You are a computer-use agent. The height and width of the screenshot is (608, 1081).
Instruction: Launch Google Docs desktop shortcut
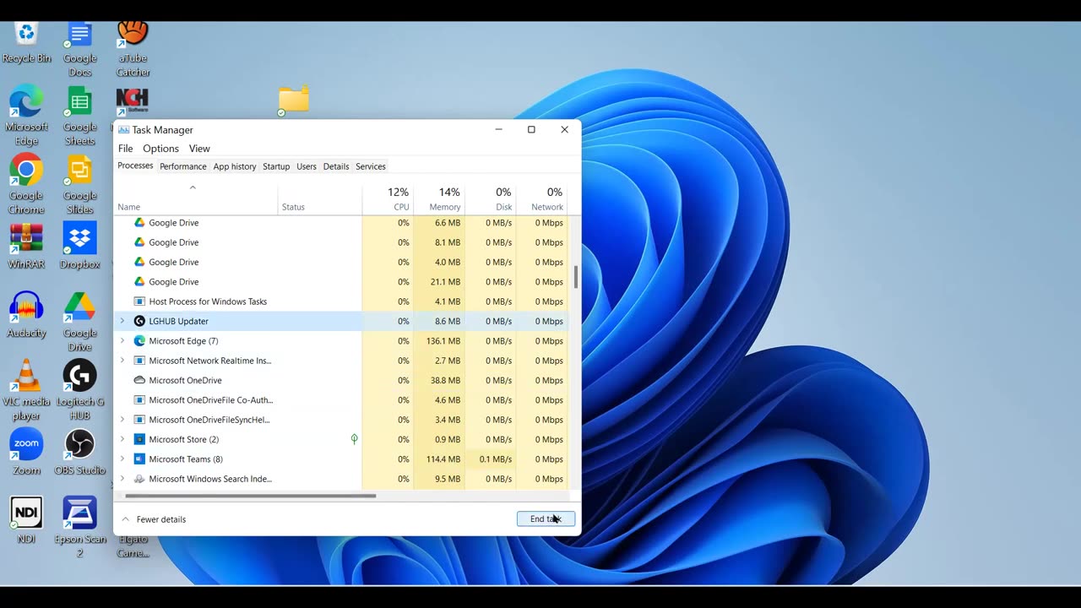79,49
